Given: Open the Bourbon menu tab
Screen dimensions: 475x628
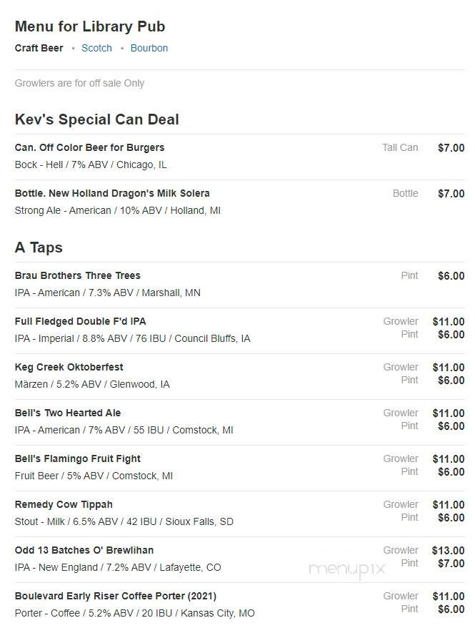Looking at the screenshot, I should (149, 48).
